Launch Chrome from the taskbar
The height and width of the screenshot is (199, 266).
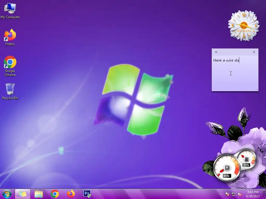(x=55, y=194)
